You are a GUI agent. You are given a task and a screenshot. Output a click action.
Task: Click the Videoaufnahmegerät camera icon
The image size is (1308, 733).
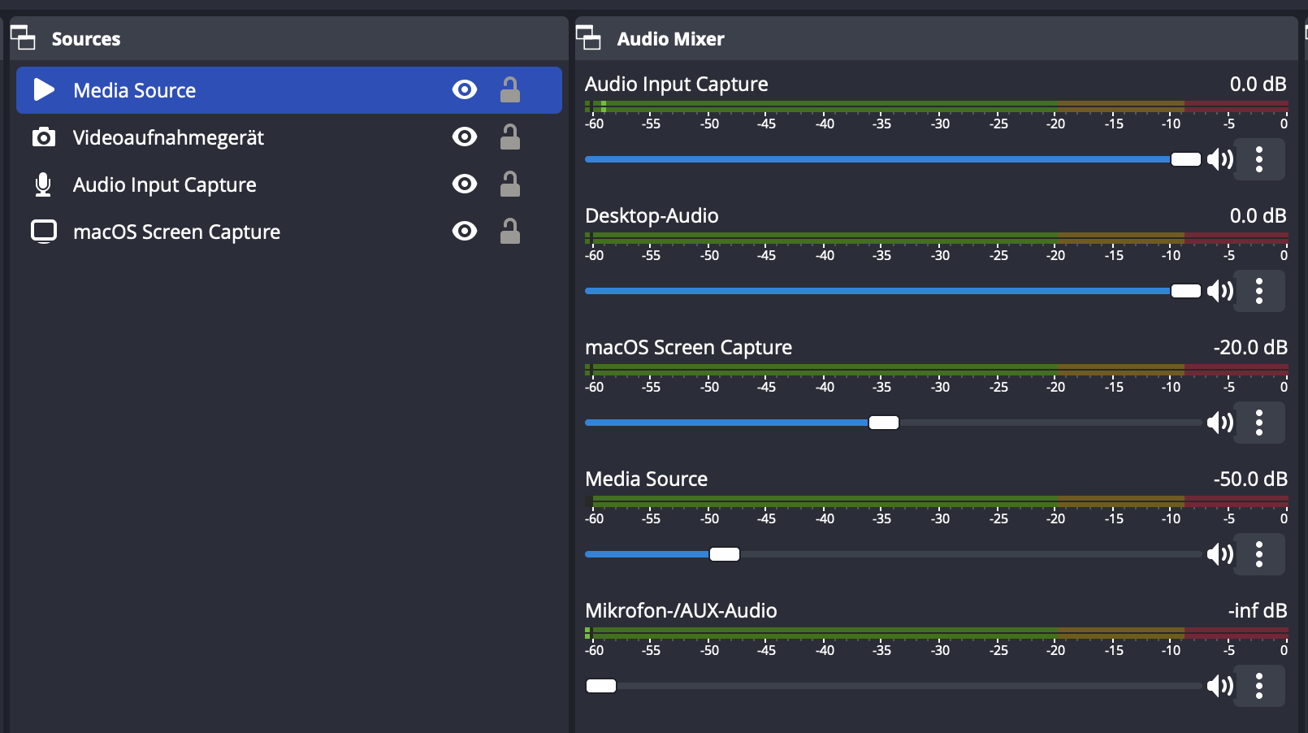tap(44, 137)
